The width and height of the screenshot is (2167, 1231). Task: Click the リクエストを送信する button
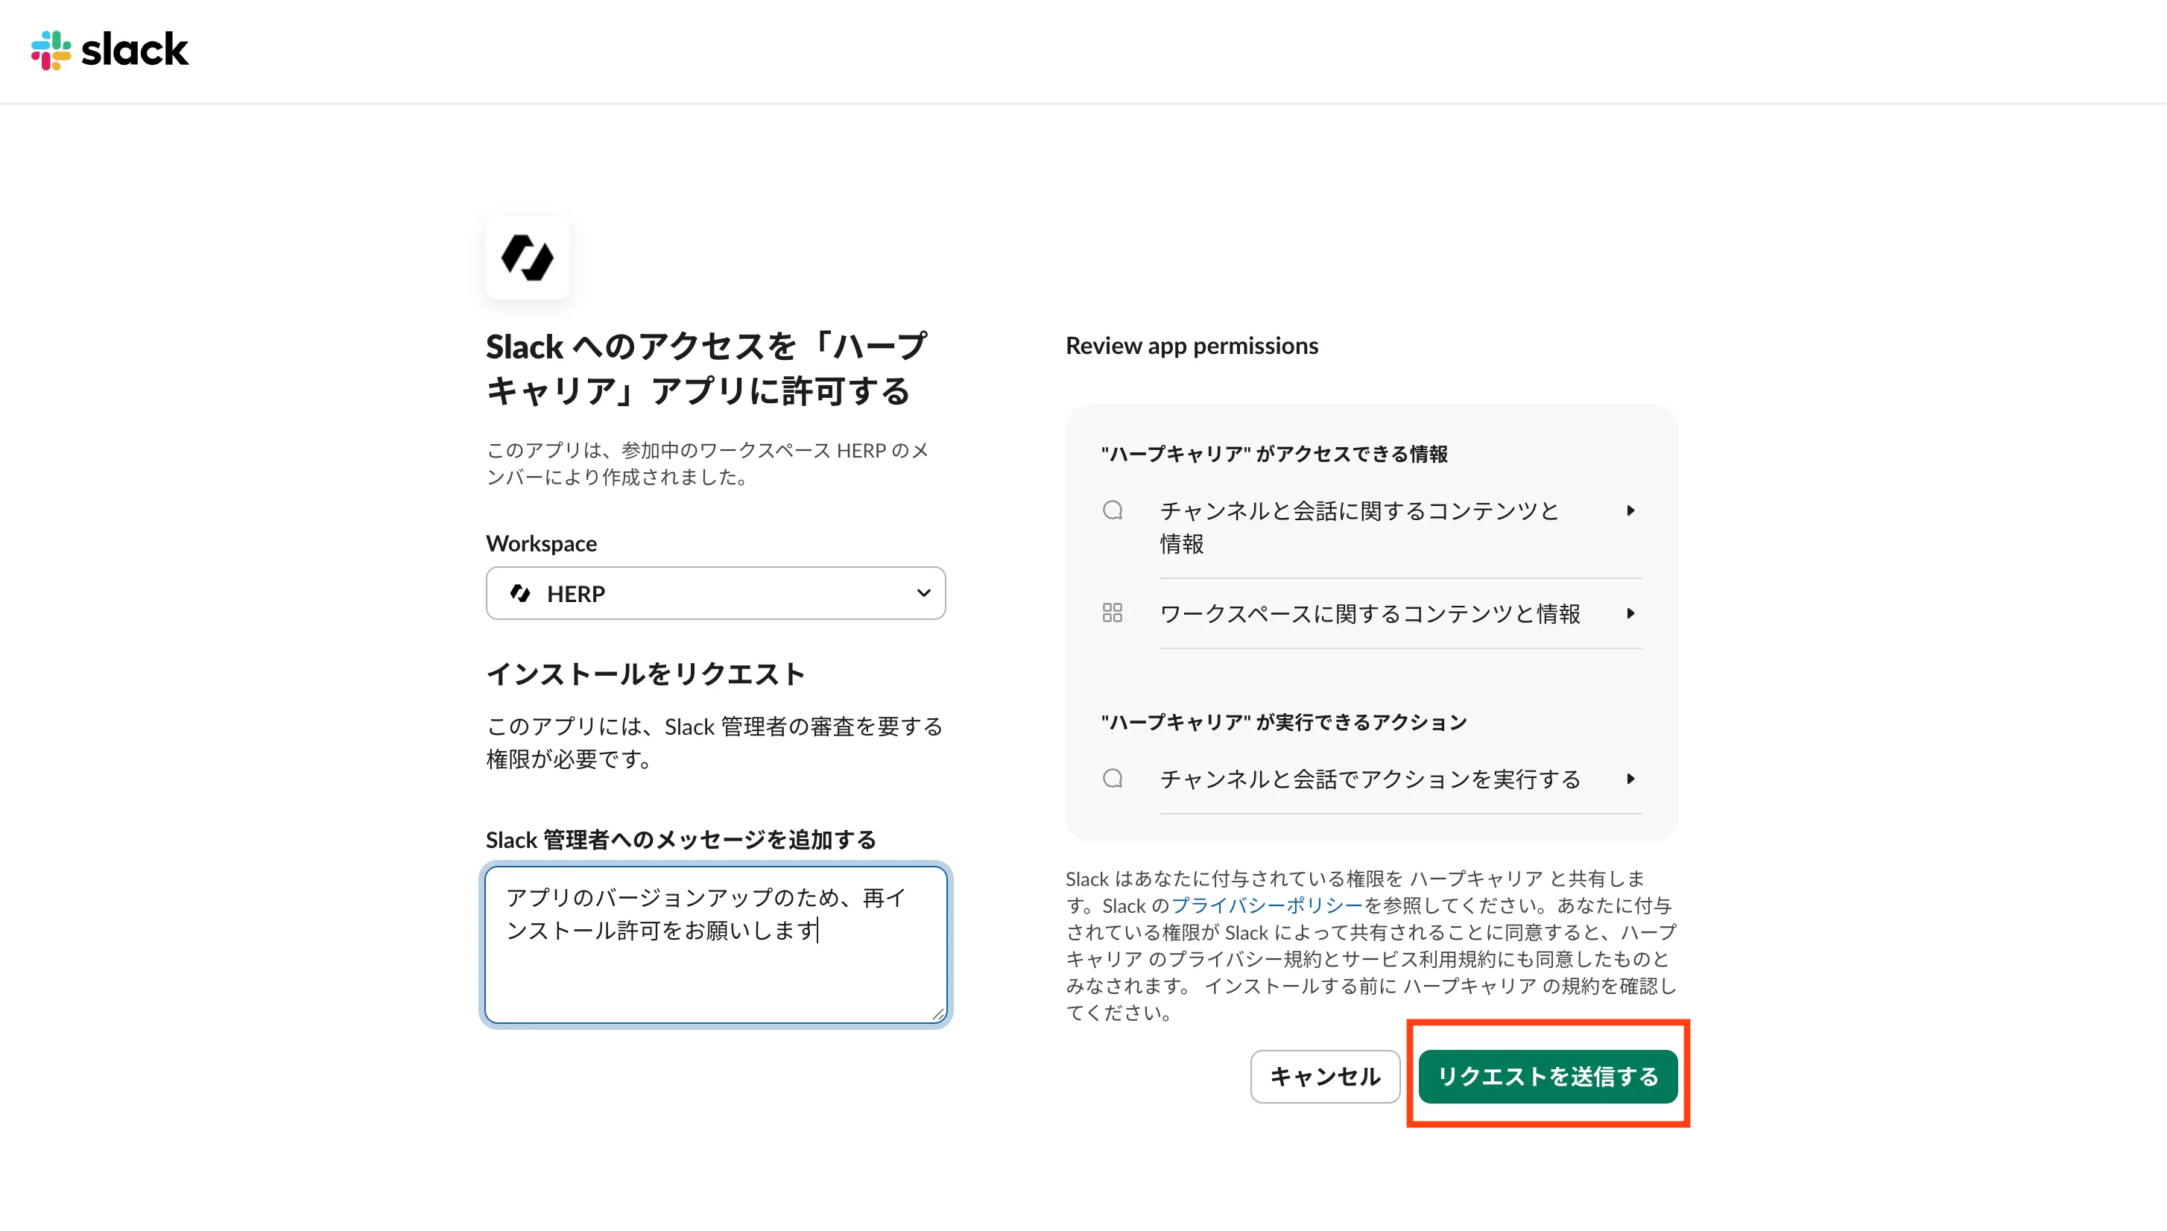click(x=1547, y=1076)
